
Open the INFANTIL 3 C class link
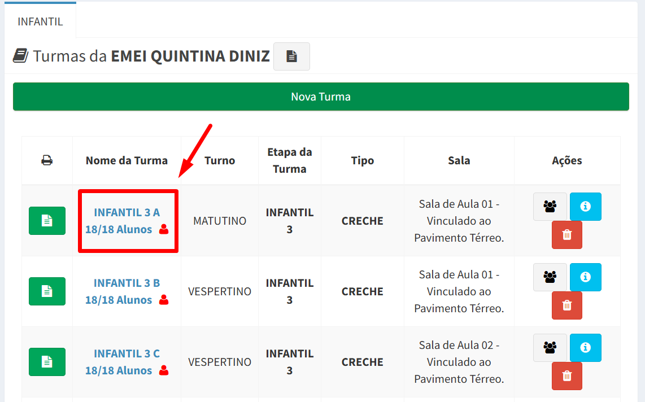127,353
